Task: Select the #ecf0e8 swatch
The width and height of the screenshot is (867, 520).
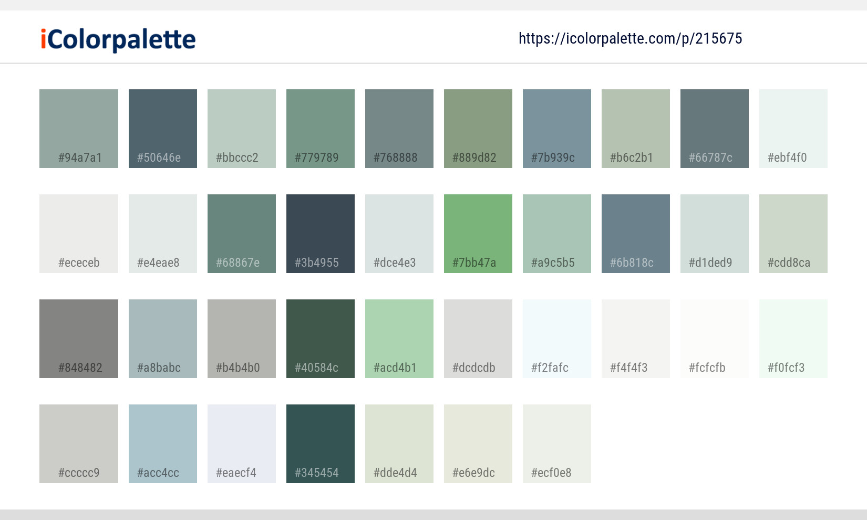Action: click(x=556, y=443)
